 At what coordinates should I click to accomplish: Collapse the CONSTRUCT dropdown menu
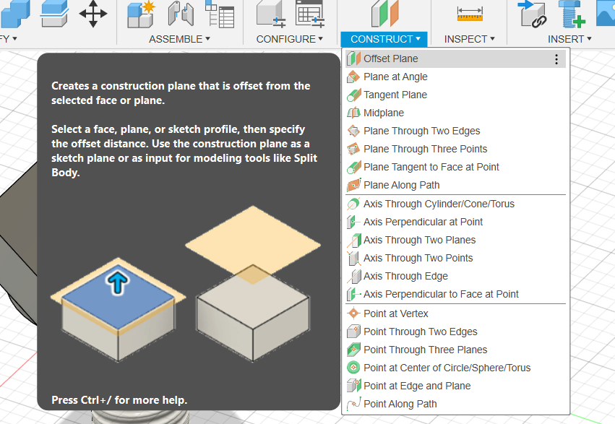pyautogui.click(x=384, y=39)
